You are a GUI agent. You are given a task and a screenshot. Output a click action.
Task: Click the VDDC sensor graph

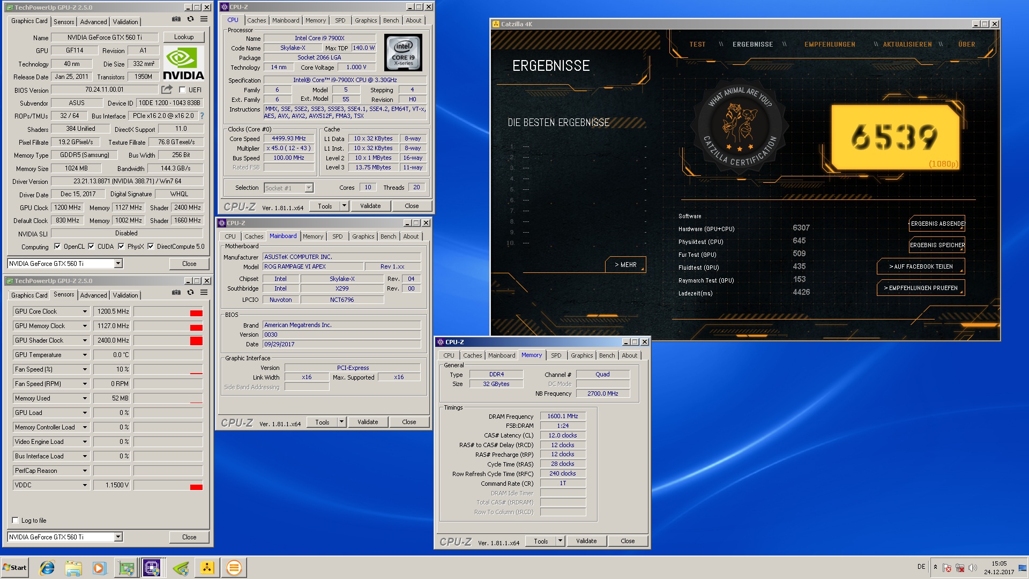(x=168, y=485)
